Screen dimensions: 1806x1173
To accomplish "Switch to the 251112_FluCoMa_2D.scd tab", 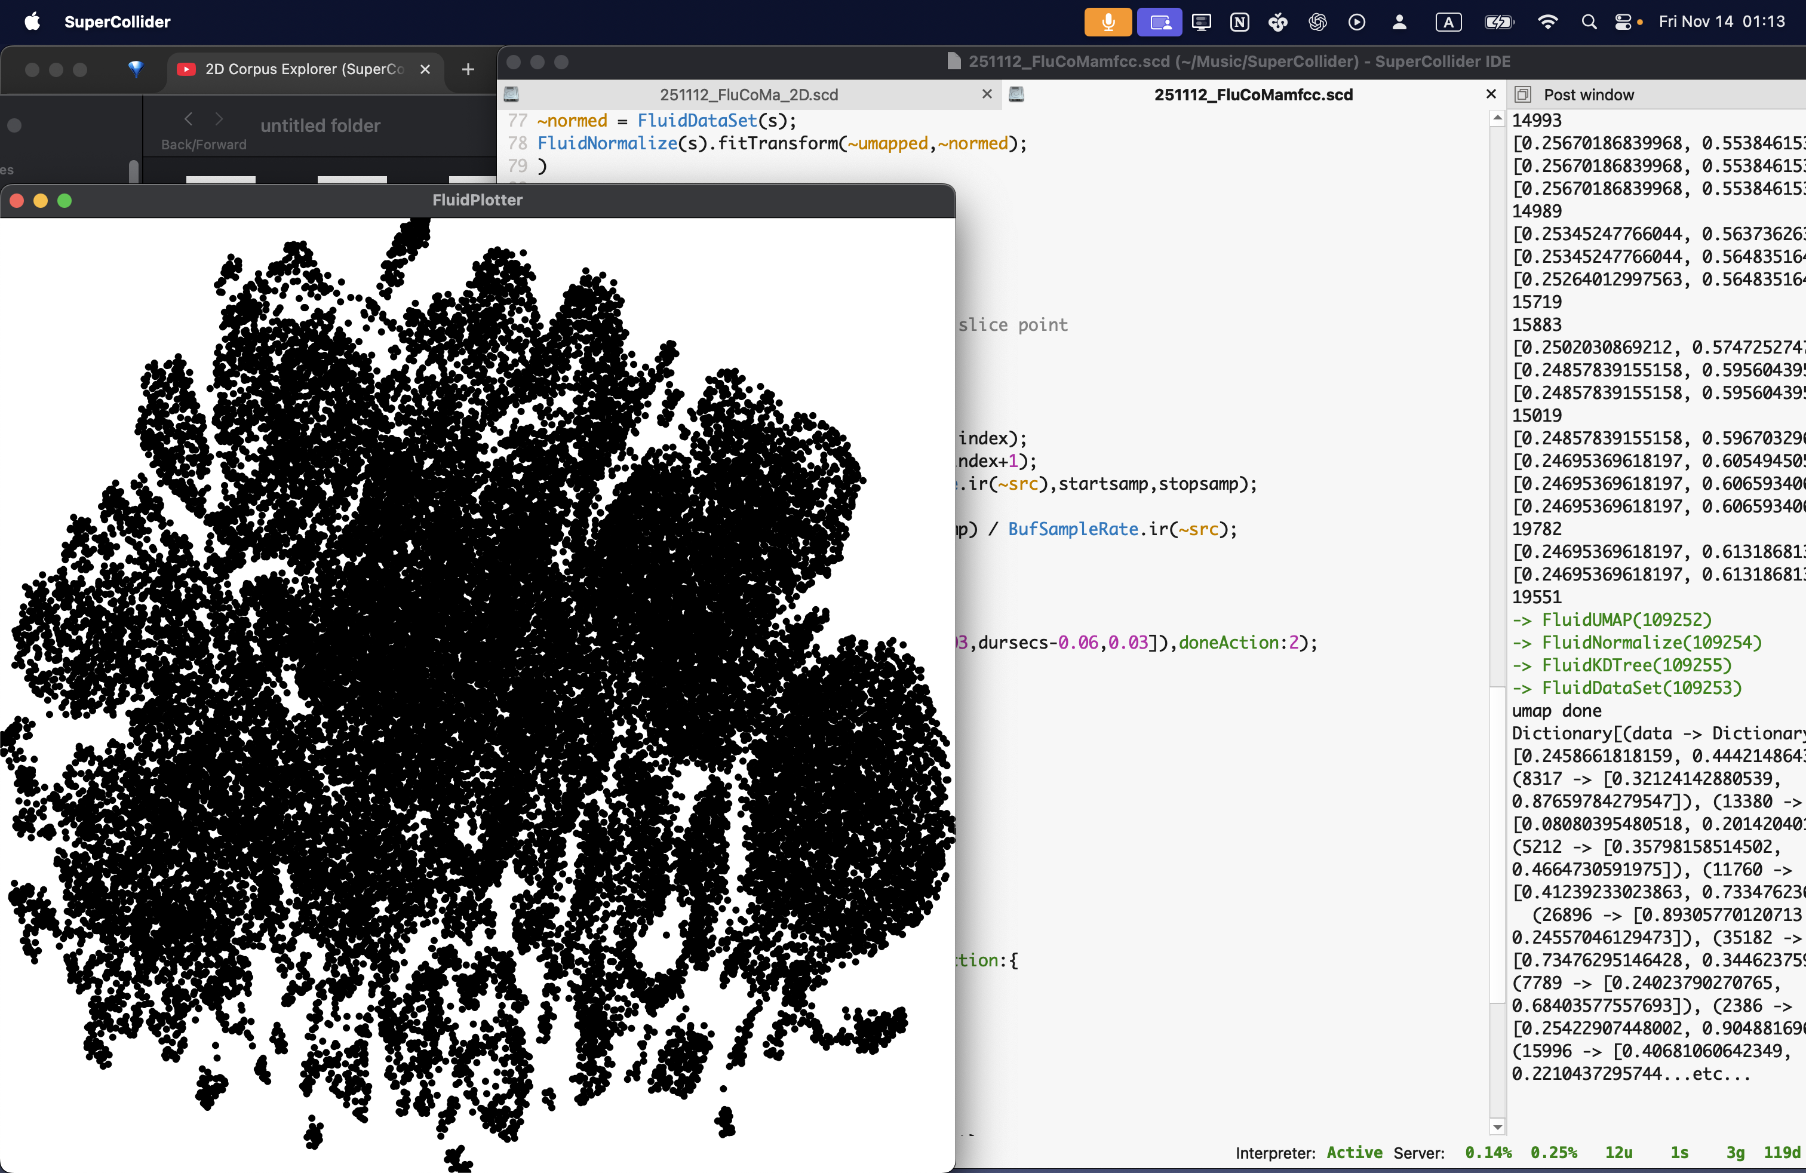I will click(x=748, y=95).
